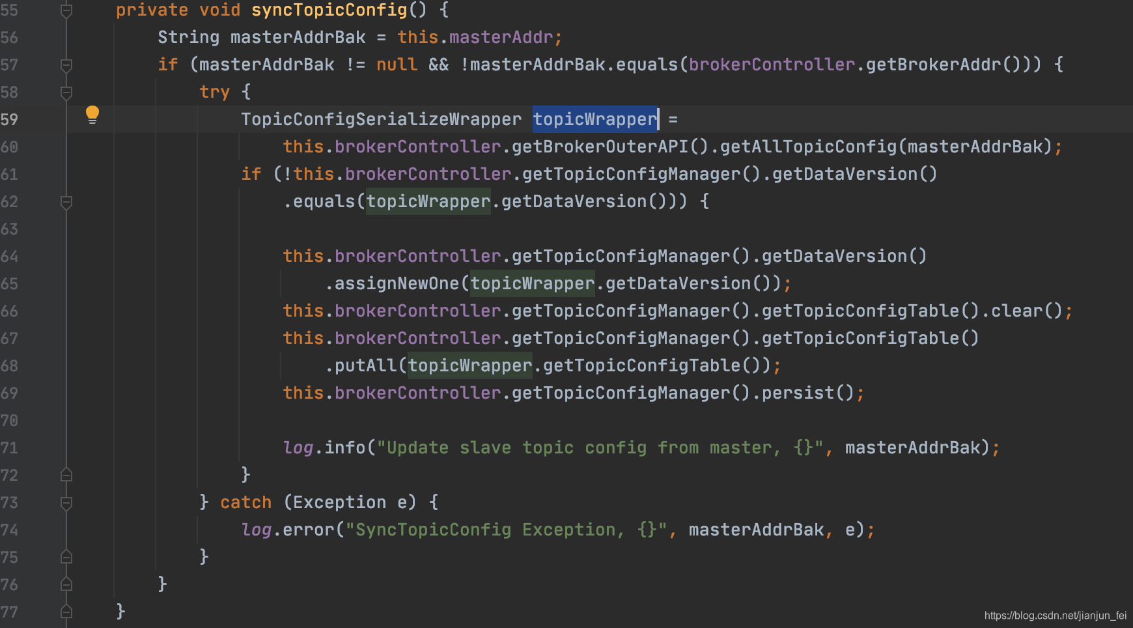Click clear() method call on line 66
The height and width of the screenshot is (628, 1133).
pyautogui.click(x=1027, y=311)
